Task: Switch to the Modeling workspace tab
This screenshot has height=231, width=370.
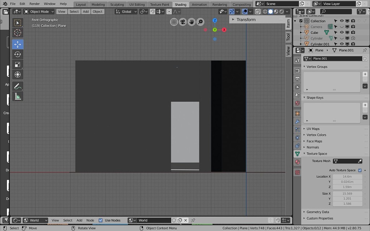Action: click(x=98, y=4)
